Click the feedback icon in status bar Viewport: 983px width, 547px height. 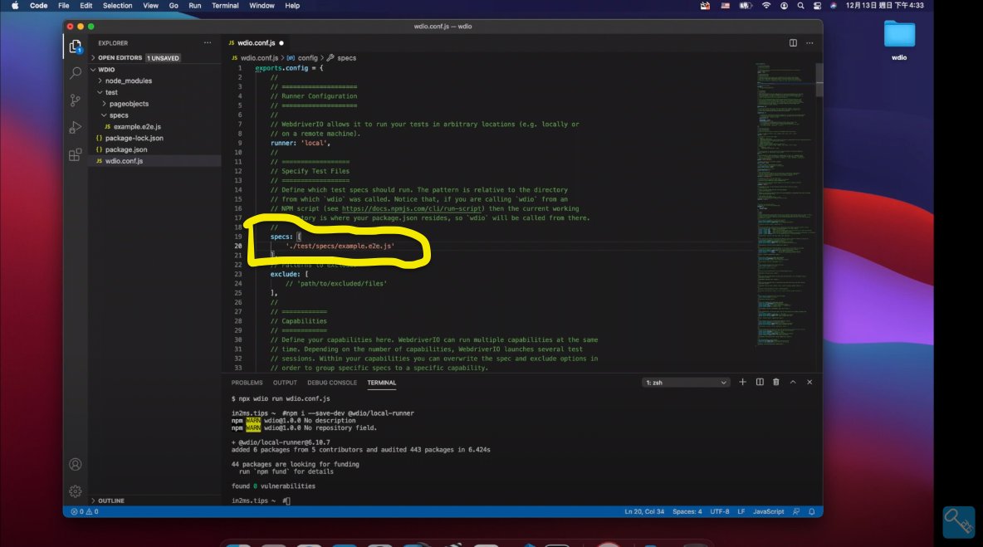click(796, 512)
